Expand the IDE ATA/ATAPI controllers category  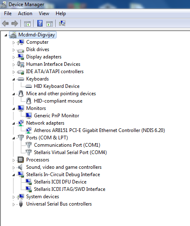coord(14,72)
